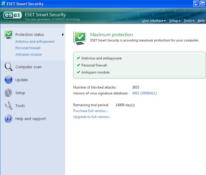
Task: Select Protection status in sidebar
Action: coord(30,34)
